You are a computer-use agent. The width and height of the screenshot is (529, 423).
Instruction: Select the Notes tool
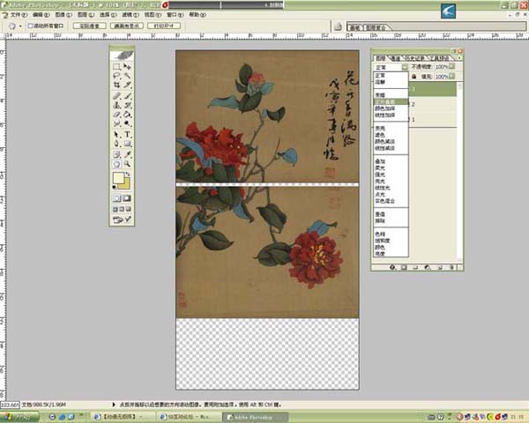pyautogui.click(x=116, y=155)
